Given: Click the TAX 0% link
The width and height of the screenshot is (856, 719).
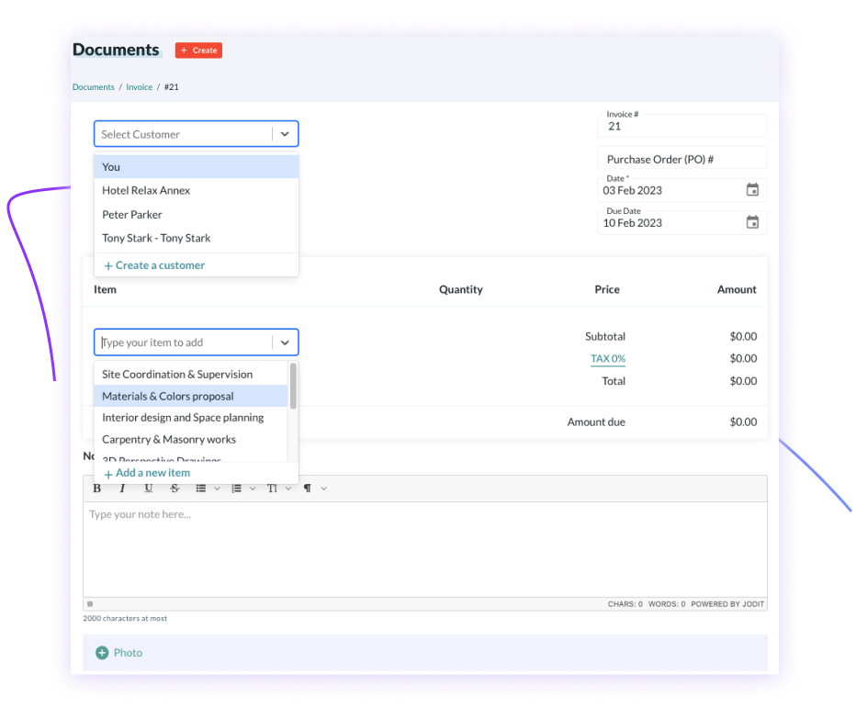Looking at the screenshot, I should 608,358.
